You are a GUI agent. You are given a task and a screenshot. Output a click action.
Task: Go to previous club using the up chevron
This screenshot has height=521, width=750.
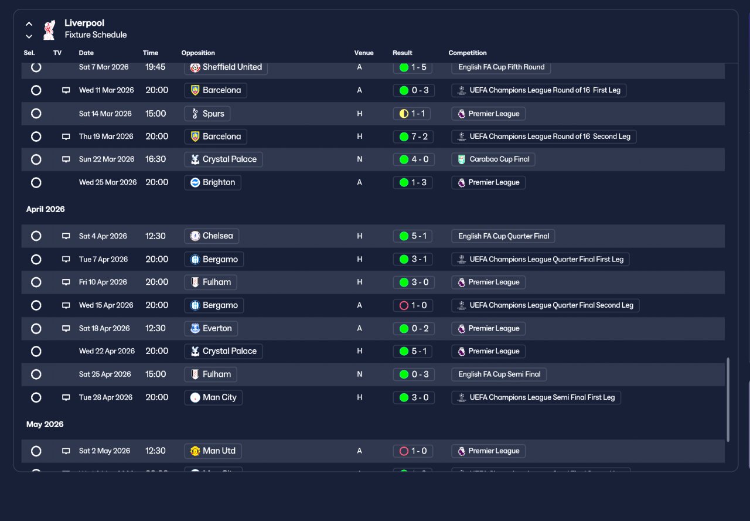[29, 24]
